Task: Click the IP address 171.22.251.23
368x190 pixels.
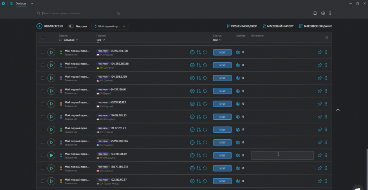Action: [118, 128]
